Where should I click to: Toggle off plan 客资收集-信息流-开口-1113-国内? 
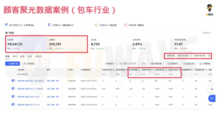pyautogui.click(x=13, y=88)
